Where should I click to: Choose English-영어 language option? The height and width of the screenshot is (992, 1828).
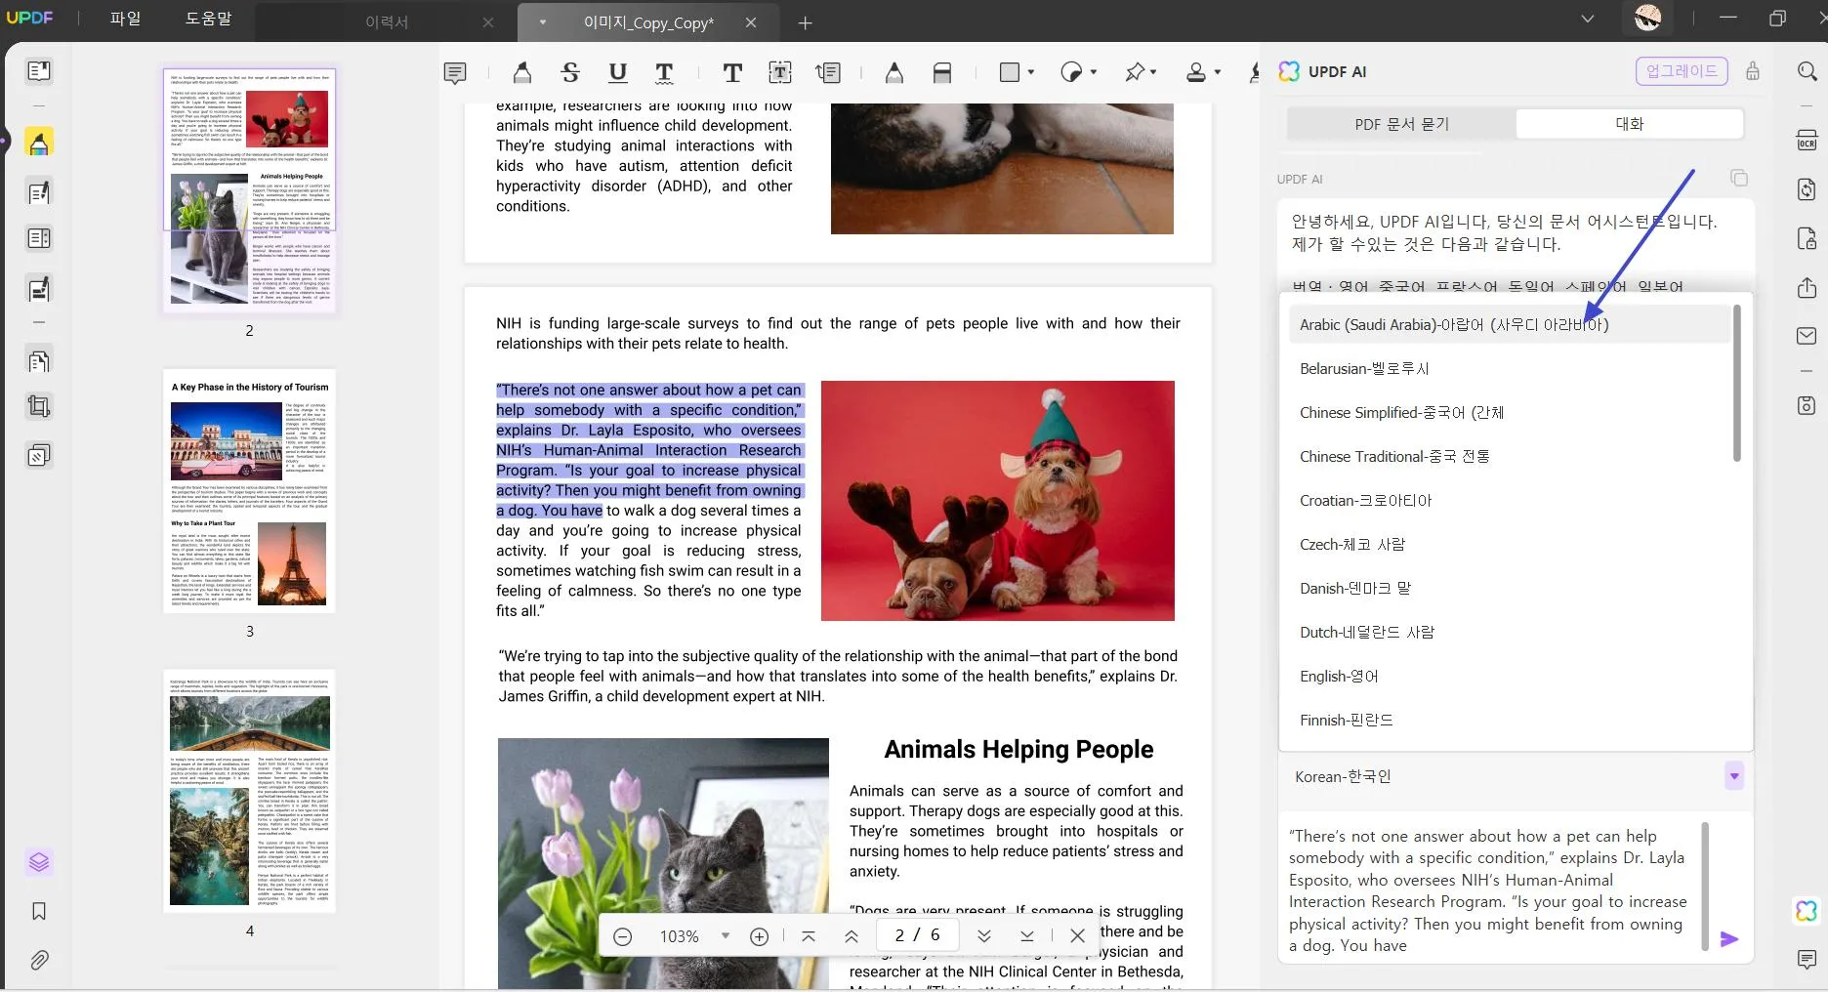coord(1509,676)
